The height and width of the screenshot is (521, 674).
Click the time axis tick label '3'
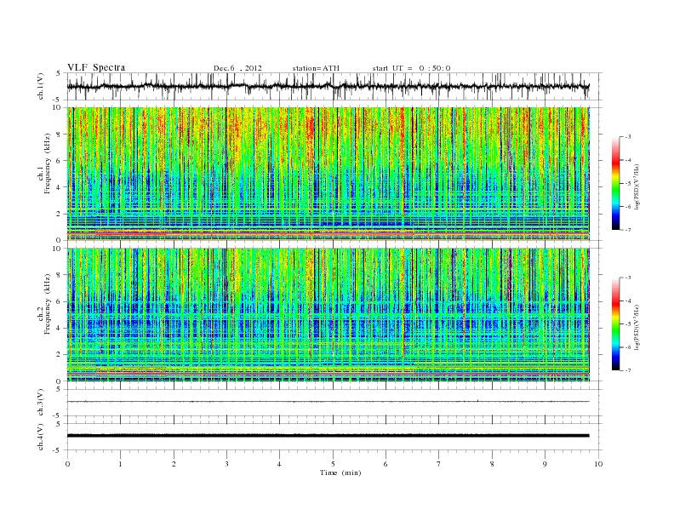coord(226,464)
